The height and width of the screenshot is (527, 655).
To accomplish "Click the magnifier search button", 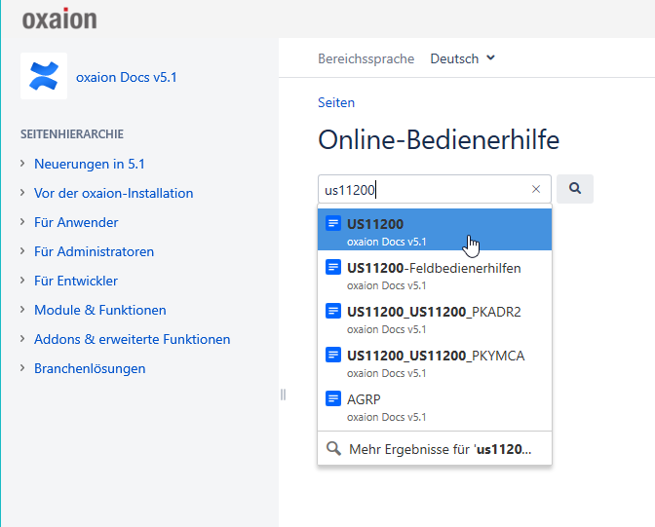I will 575,189.
